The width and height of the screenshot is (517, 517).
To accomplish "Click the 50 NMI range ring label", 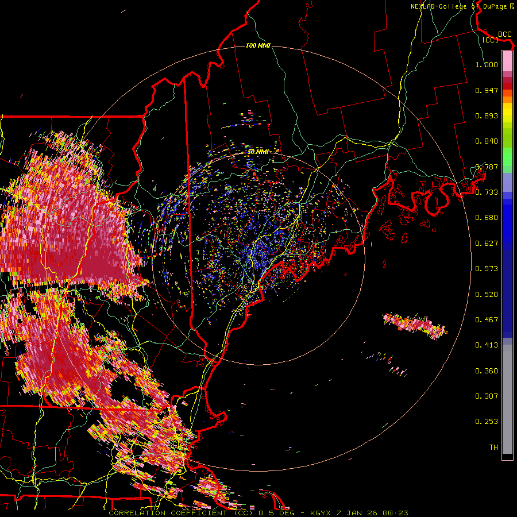I will tap(258, 152).
